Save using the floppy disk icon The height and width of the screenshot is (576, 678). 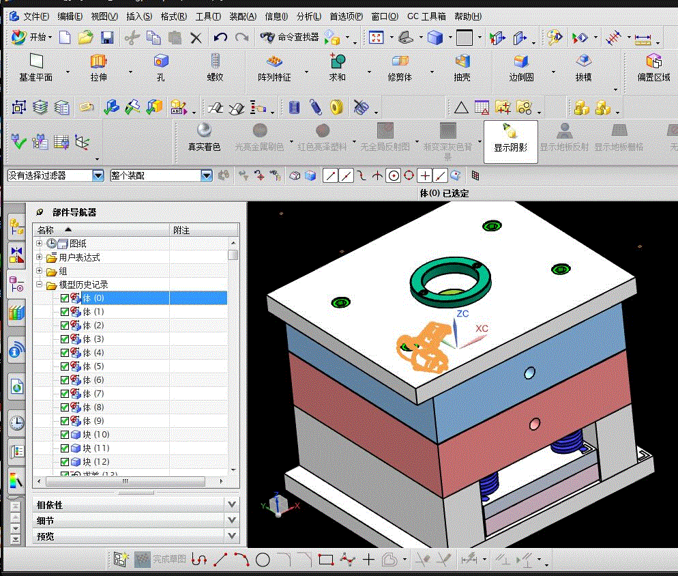107,38
